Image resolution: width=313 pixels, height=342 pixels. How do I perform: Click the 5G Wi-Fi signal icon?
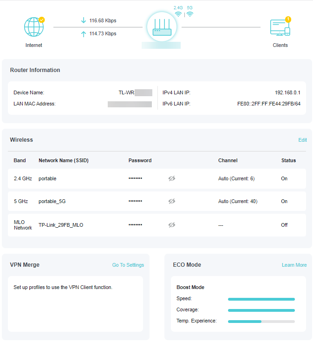[190, 14]
